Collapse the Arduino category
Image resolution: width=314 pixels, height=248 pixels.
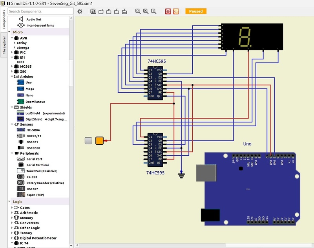(12, 77)
